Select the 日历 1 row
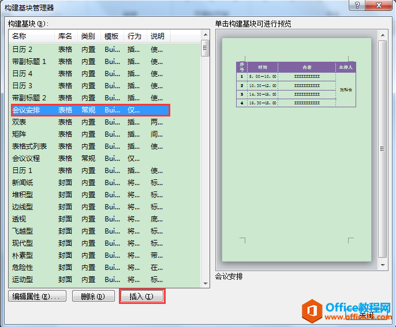Image resolution: width=396 pixels, height=327 pixels. 91,171
